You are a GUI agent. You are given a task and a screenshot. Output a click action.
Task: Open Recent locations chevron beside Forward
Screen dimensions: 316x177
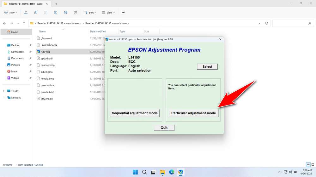click(18, 23)
